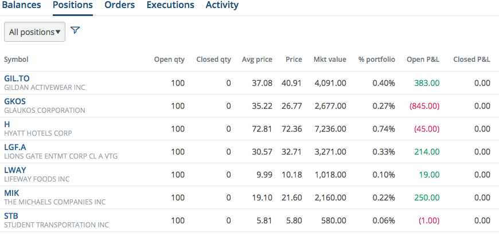Open the LGF.A symbol link

point(15,147)
